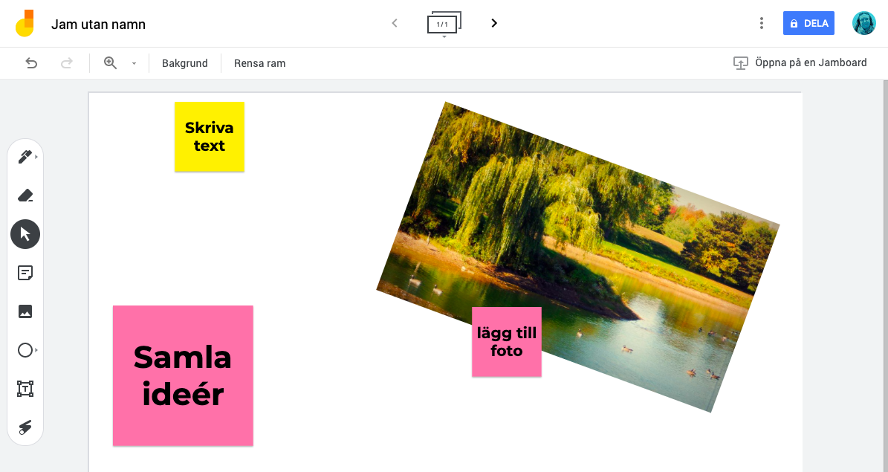Screen dimensions: 888x472
Task: Open the three-dot more options menu
Action: [761, 23]
